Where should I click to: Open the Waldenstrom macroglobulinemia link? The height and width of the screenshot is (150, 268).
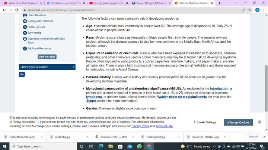[x=182, y=97]
